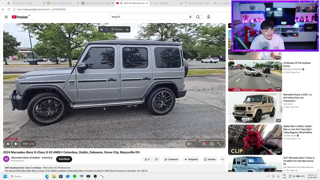
Task: Click the Preguntar button
Action: coord(191,159)
